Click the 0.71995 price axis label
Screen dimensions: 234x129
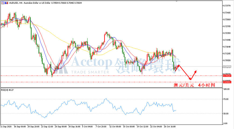point(227,40)
